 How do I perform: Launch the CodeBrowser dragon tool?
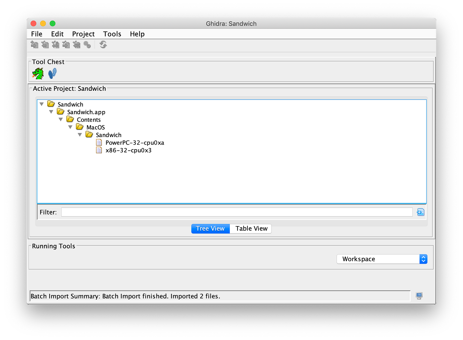point(38,73)
